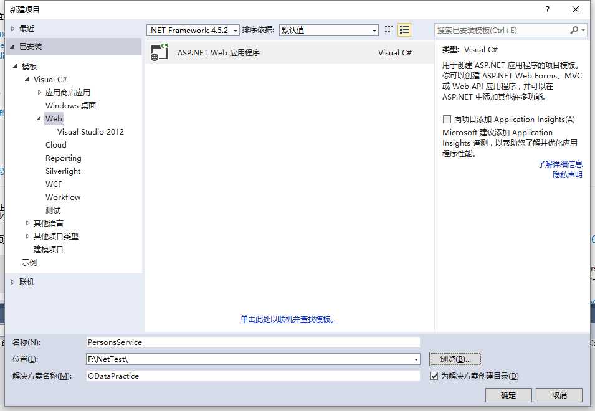
Task: Click the online template search link
Action: 288,319
